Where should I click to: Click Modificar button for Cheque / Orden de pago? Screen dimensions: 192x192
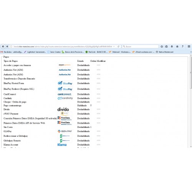(98, 102)
